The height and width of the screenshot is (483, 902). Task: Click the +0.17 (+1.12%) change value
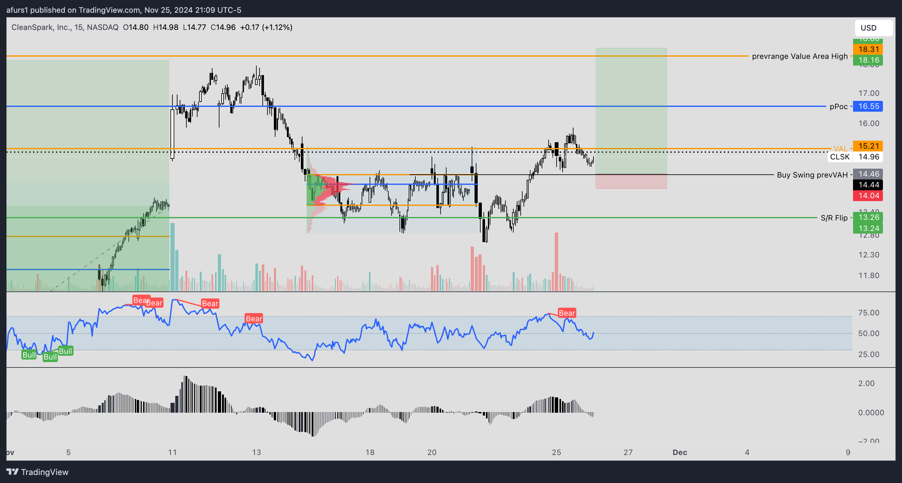[266, 27]
